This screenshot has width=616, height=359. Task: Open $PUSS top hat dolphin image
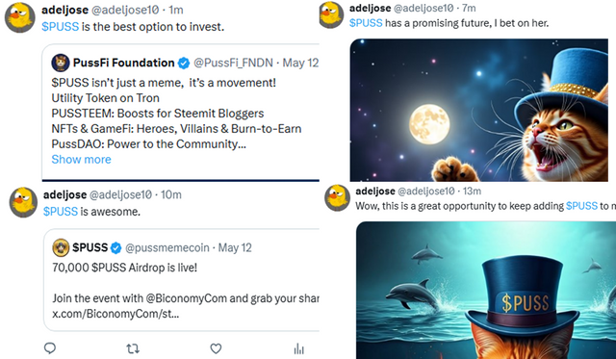pyautogui.click(x=486, y=290)
